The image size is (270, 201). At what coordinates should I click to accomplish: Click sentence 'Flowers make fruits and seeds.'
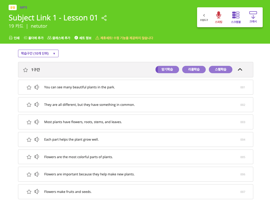click(68, 192)
